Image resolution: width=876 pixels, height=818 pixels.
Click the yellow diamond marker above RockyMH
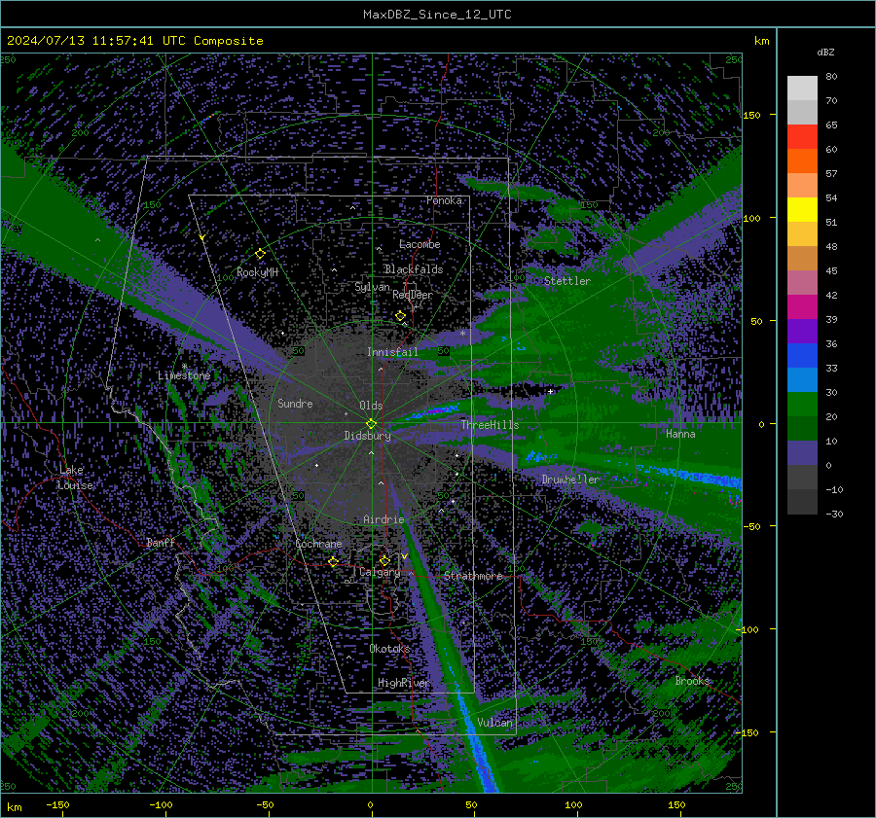point(260,254)
